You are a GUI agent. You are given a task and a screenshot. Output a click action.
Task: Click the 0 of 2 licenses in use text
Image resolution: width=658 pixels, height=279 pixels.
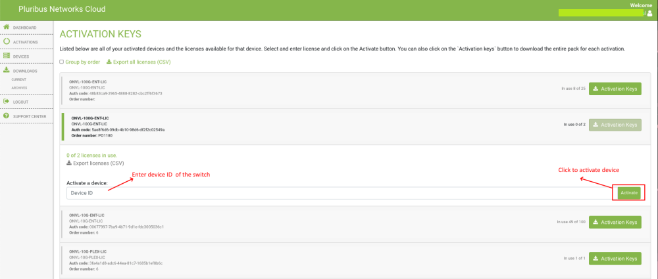tap(91, 155)
